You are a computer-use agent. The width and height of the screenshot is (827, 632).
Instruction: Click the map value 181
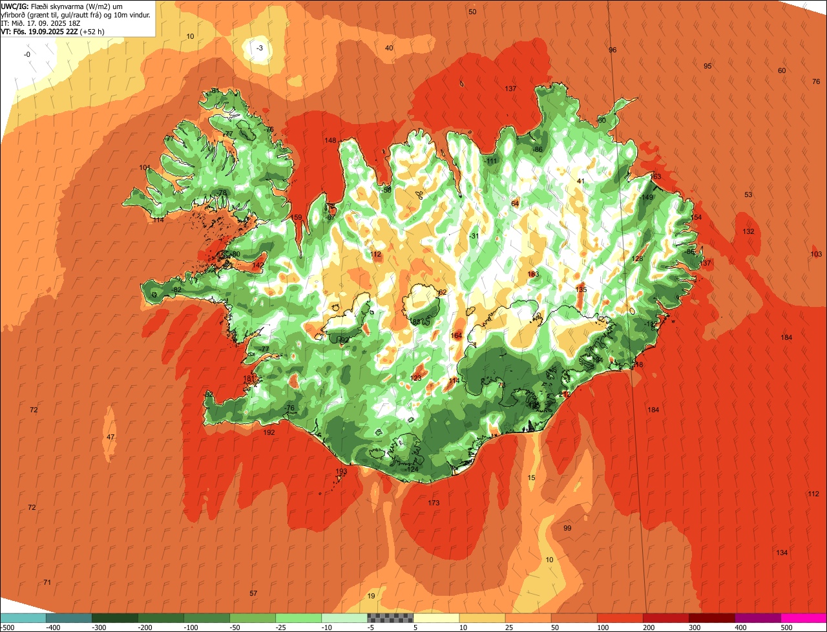[249, 379]
